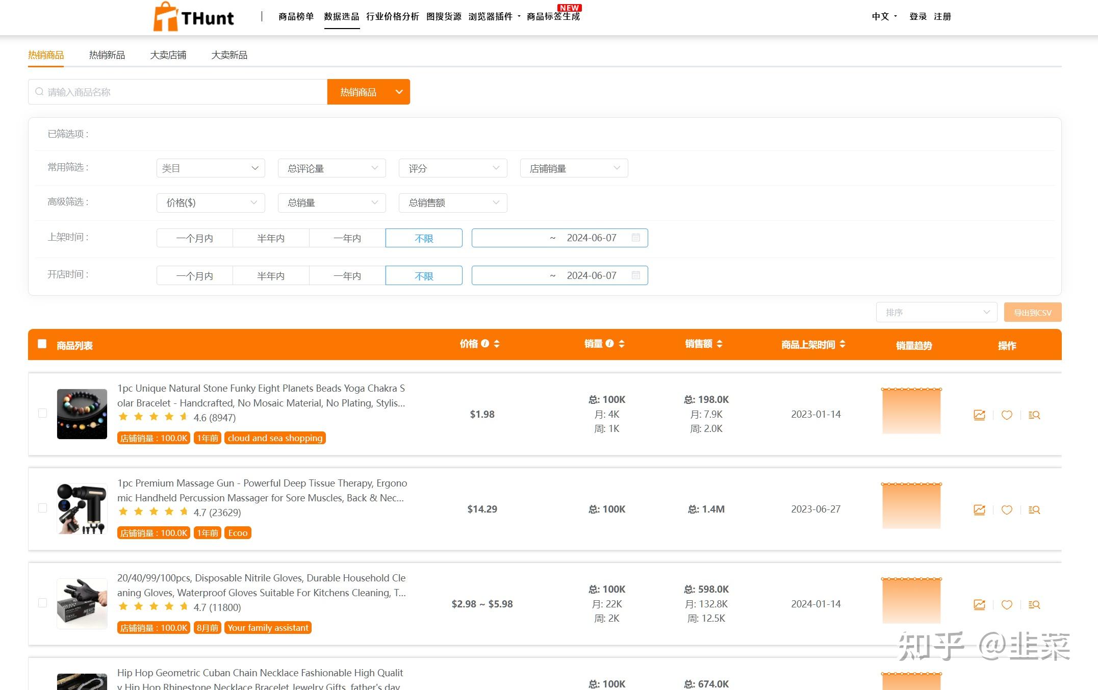Switch to the 大卖店铺 tab
The image size is (1098, 690).
168,55
